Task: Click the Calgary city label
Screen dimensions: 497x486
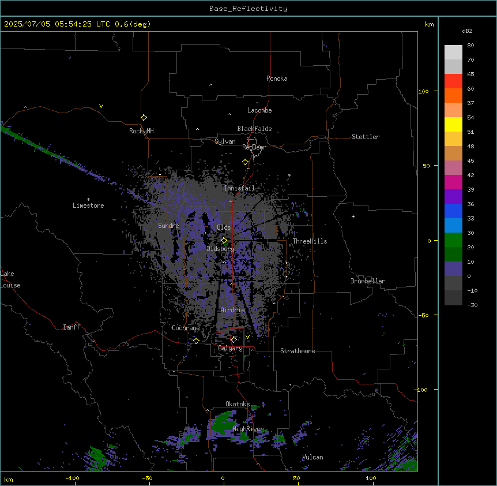Action: point(230,348)
